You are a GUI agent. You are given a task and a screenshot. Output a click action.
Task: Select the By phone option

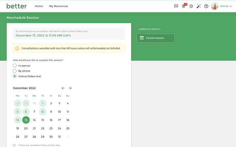point(21,71)
